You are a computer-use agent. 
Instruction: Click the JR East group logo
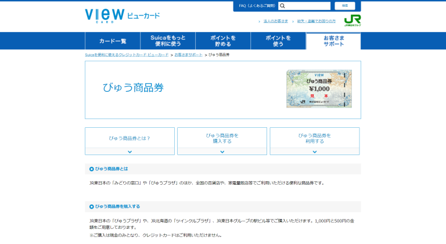pos(353,20)
